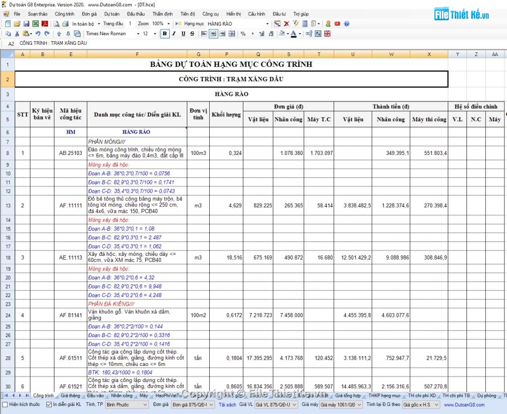Image resolution: width=507 pixels, height=414 pixels.
Task: Click the A2 cell name box
Action: 11,43
